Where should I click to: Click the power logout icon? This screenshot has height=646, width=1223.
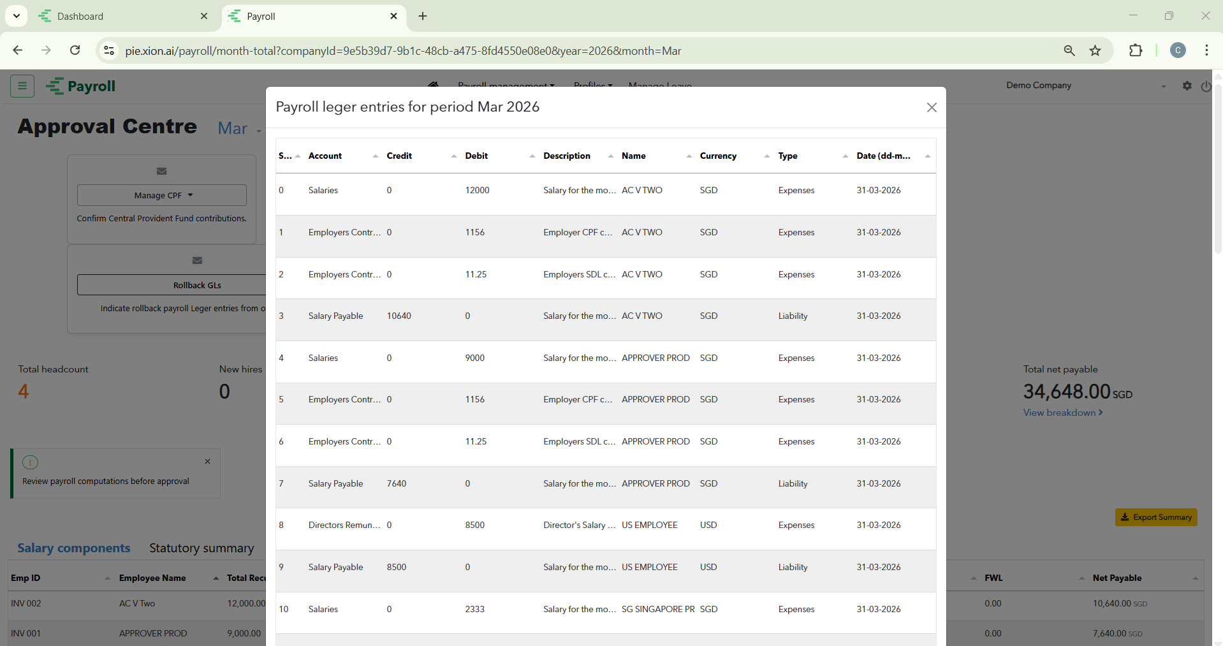(1205, 86)
